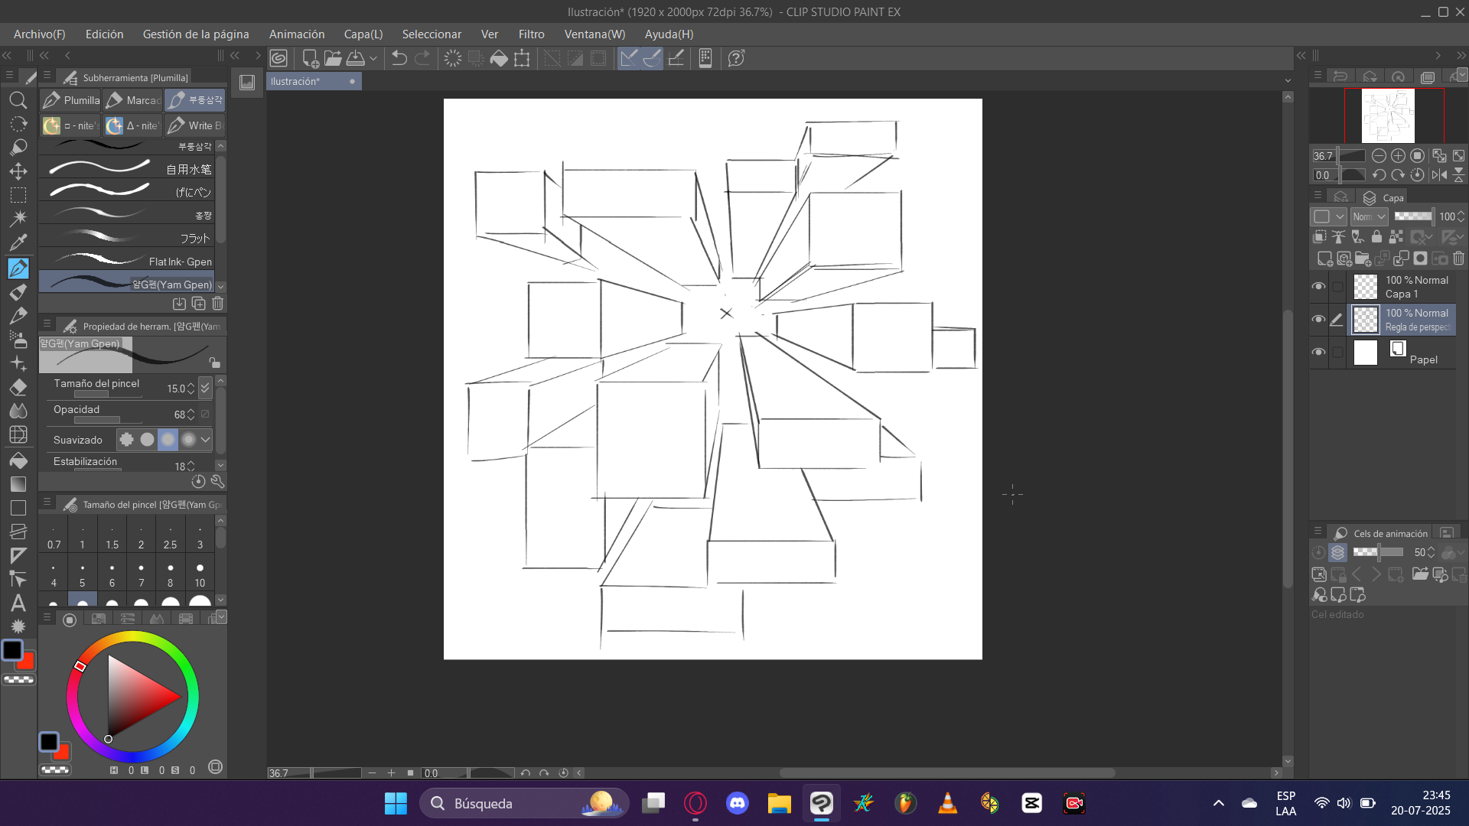Select the Marcador sub tool group
1469x826 pixels.
(133, 100)
